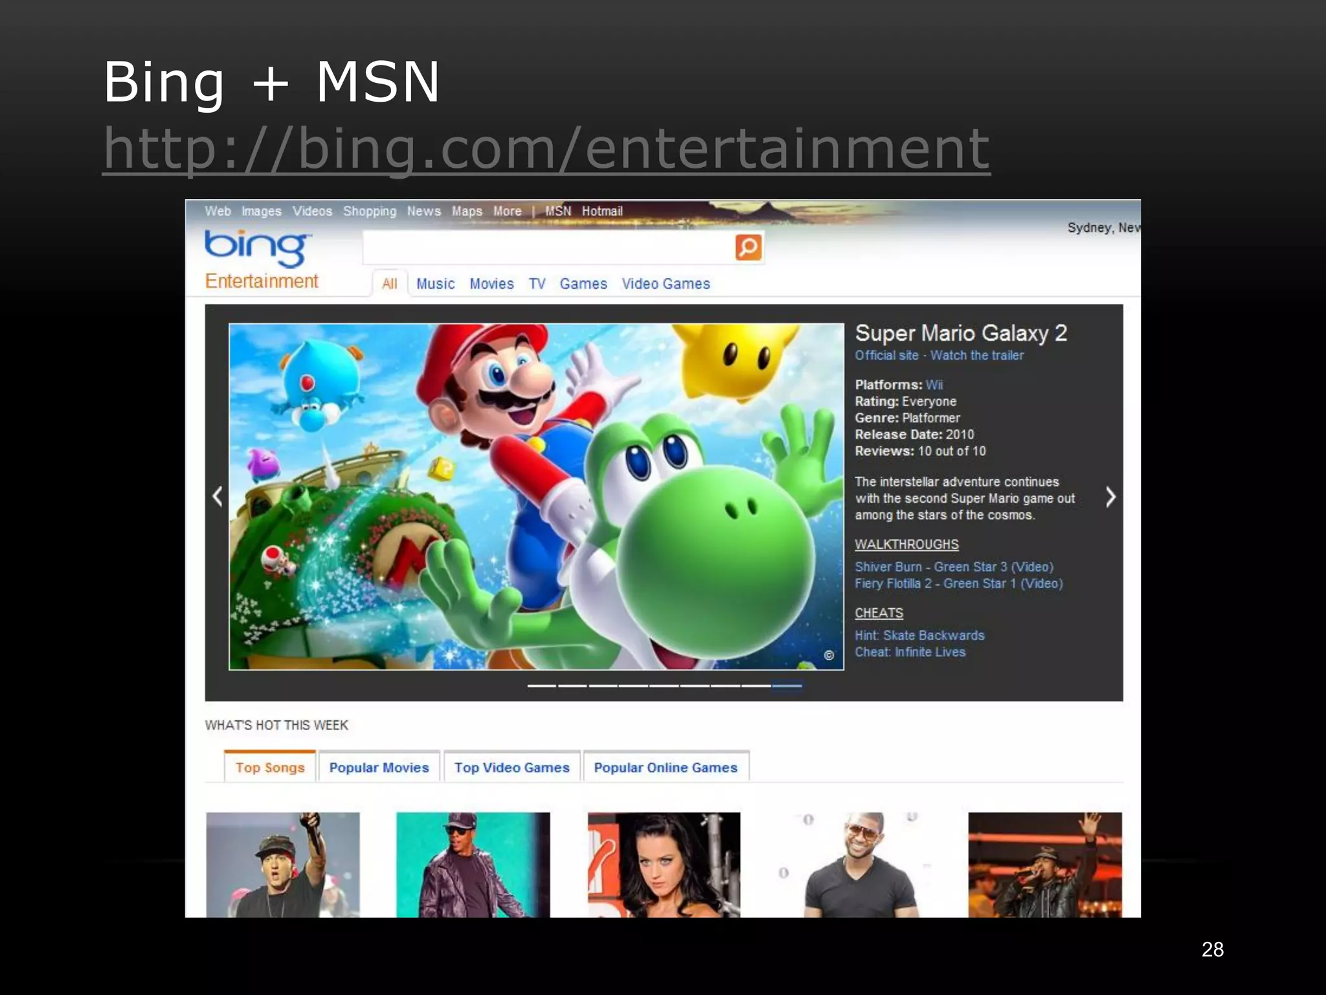Open the sunglasses artist thumbnail on white

(855, 865)
